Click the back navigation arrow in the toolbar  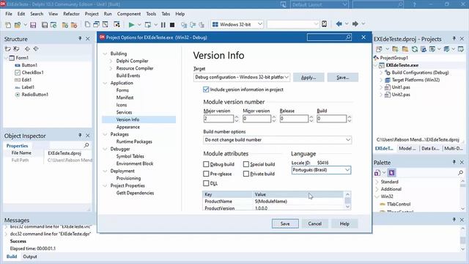point(339,24)
